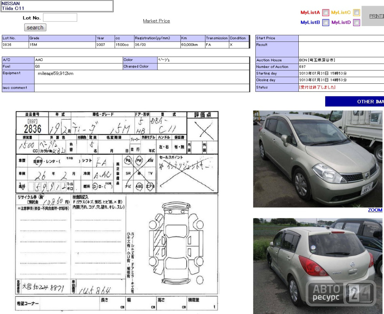Click the MyListD label
Viewport: 384px width, 314px height.
[x=341, y=22]
